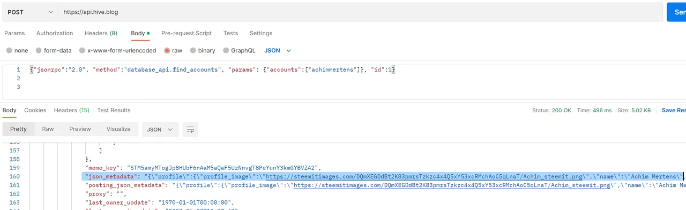Toggle the wrap lines icon

pos(190,129)
